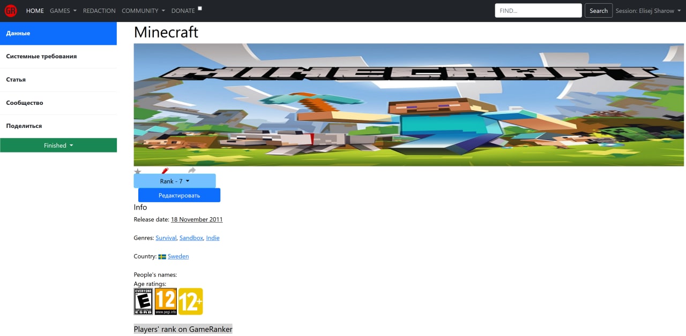Click the 18 November 2011 release date
This screenshot has width=686, height=336.
(197, 219)
